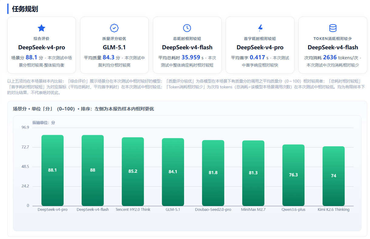This screenshot has height=239, width=370.
Task: Click the DeepSeek-v4-pro x-axis label
Action: pos(52,209)
